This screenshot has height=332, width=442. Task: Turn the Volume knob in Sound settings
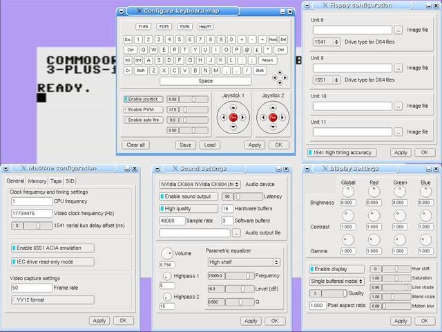[x=167, y=254]
